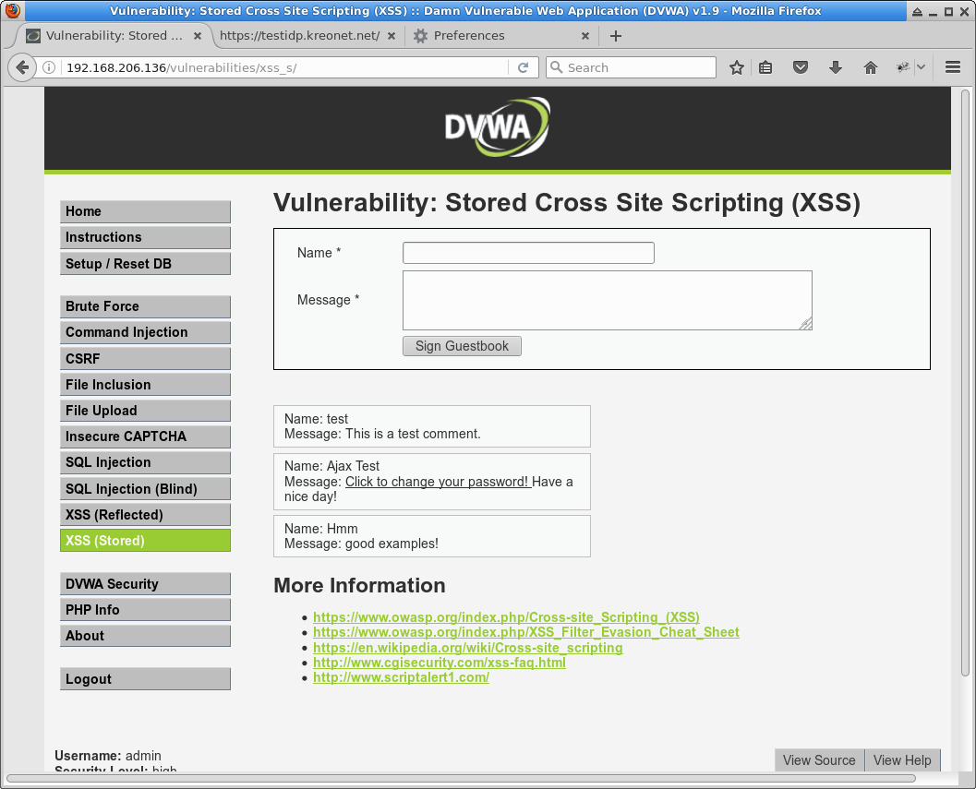Click guestbook entry 'Name: test'

coord(432,426)
